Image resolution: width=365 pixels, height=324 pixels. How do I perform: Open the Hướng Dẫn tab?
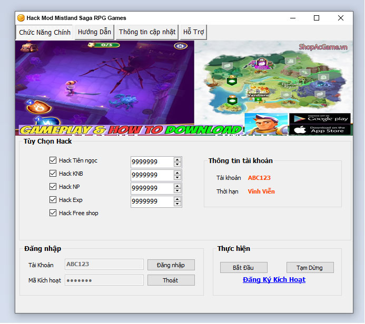[94, 32]
